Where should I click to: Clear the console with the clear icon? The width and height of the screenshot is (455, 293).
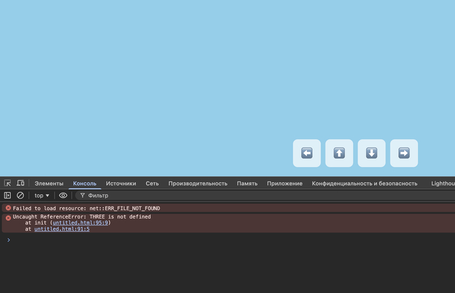[20, 196]
